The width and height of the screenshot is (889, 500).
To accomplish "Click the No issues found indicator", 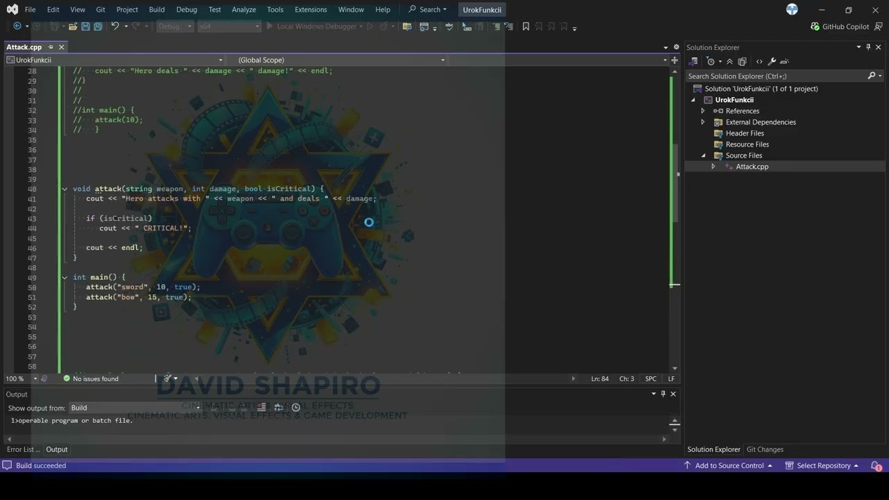I will (x=90, y=378).
